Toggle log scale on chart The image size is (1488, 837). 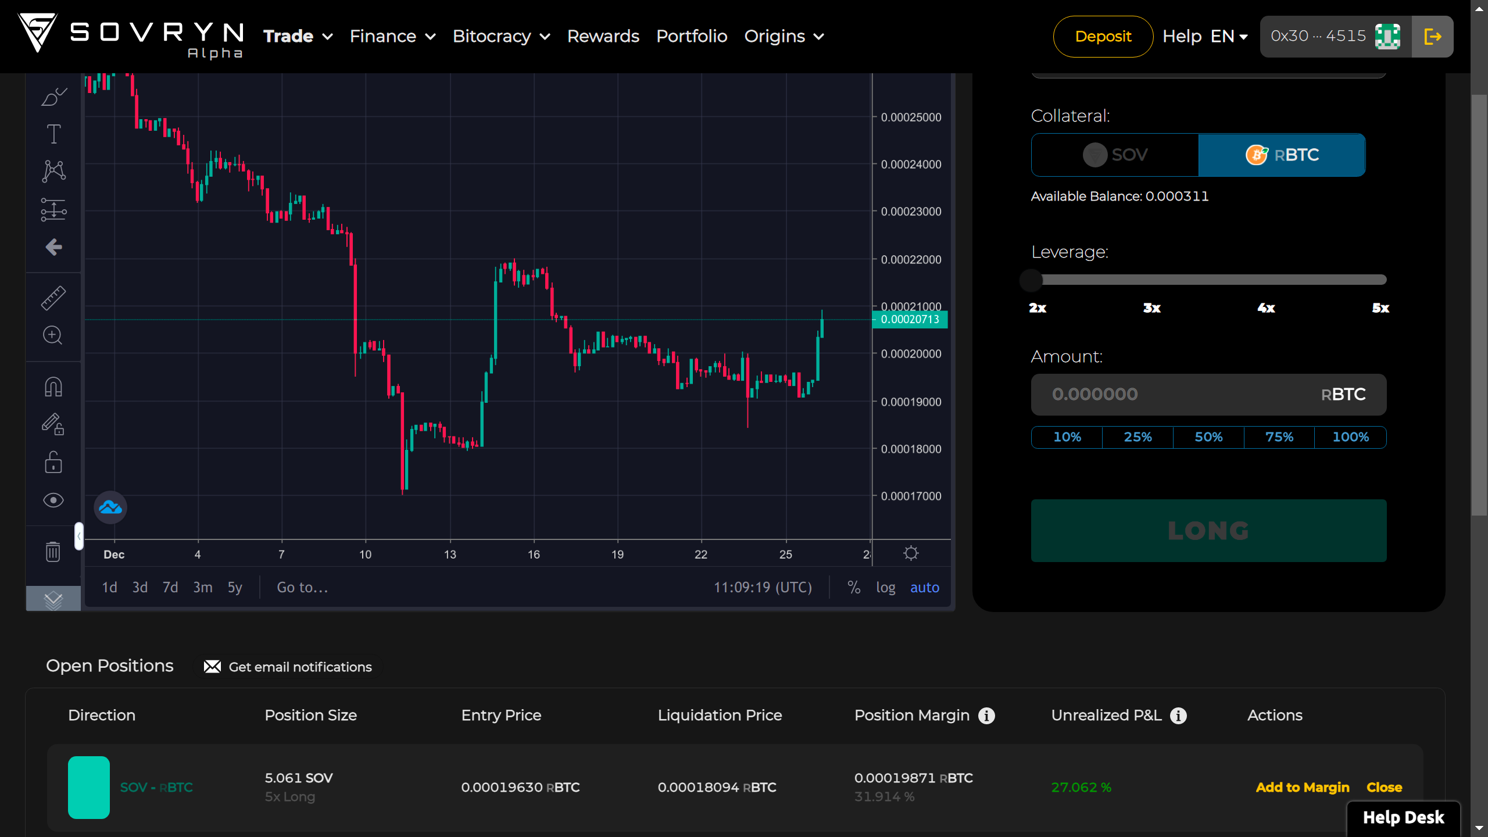886,588
